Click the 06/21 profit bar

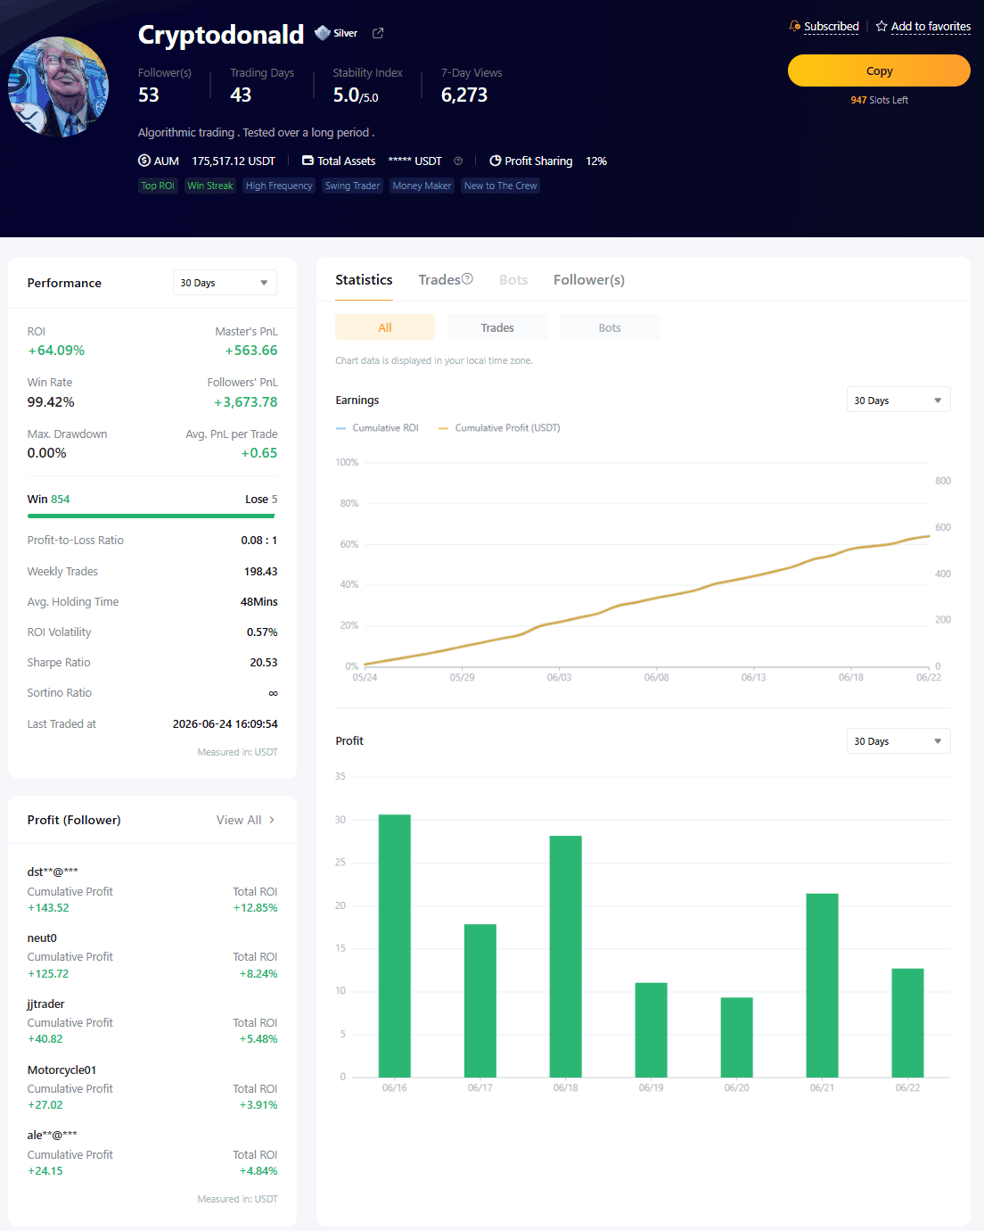(823, 985)
